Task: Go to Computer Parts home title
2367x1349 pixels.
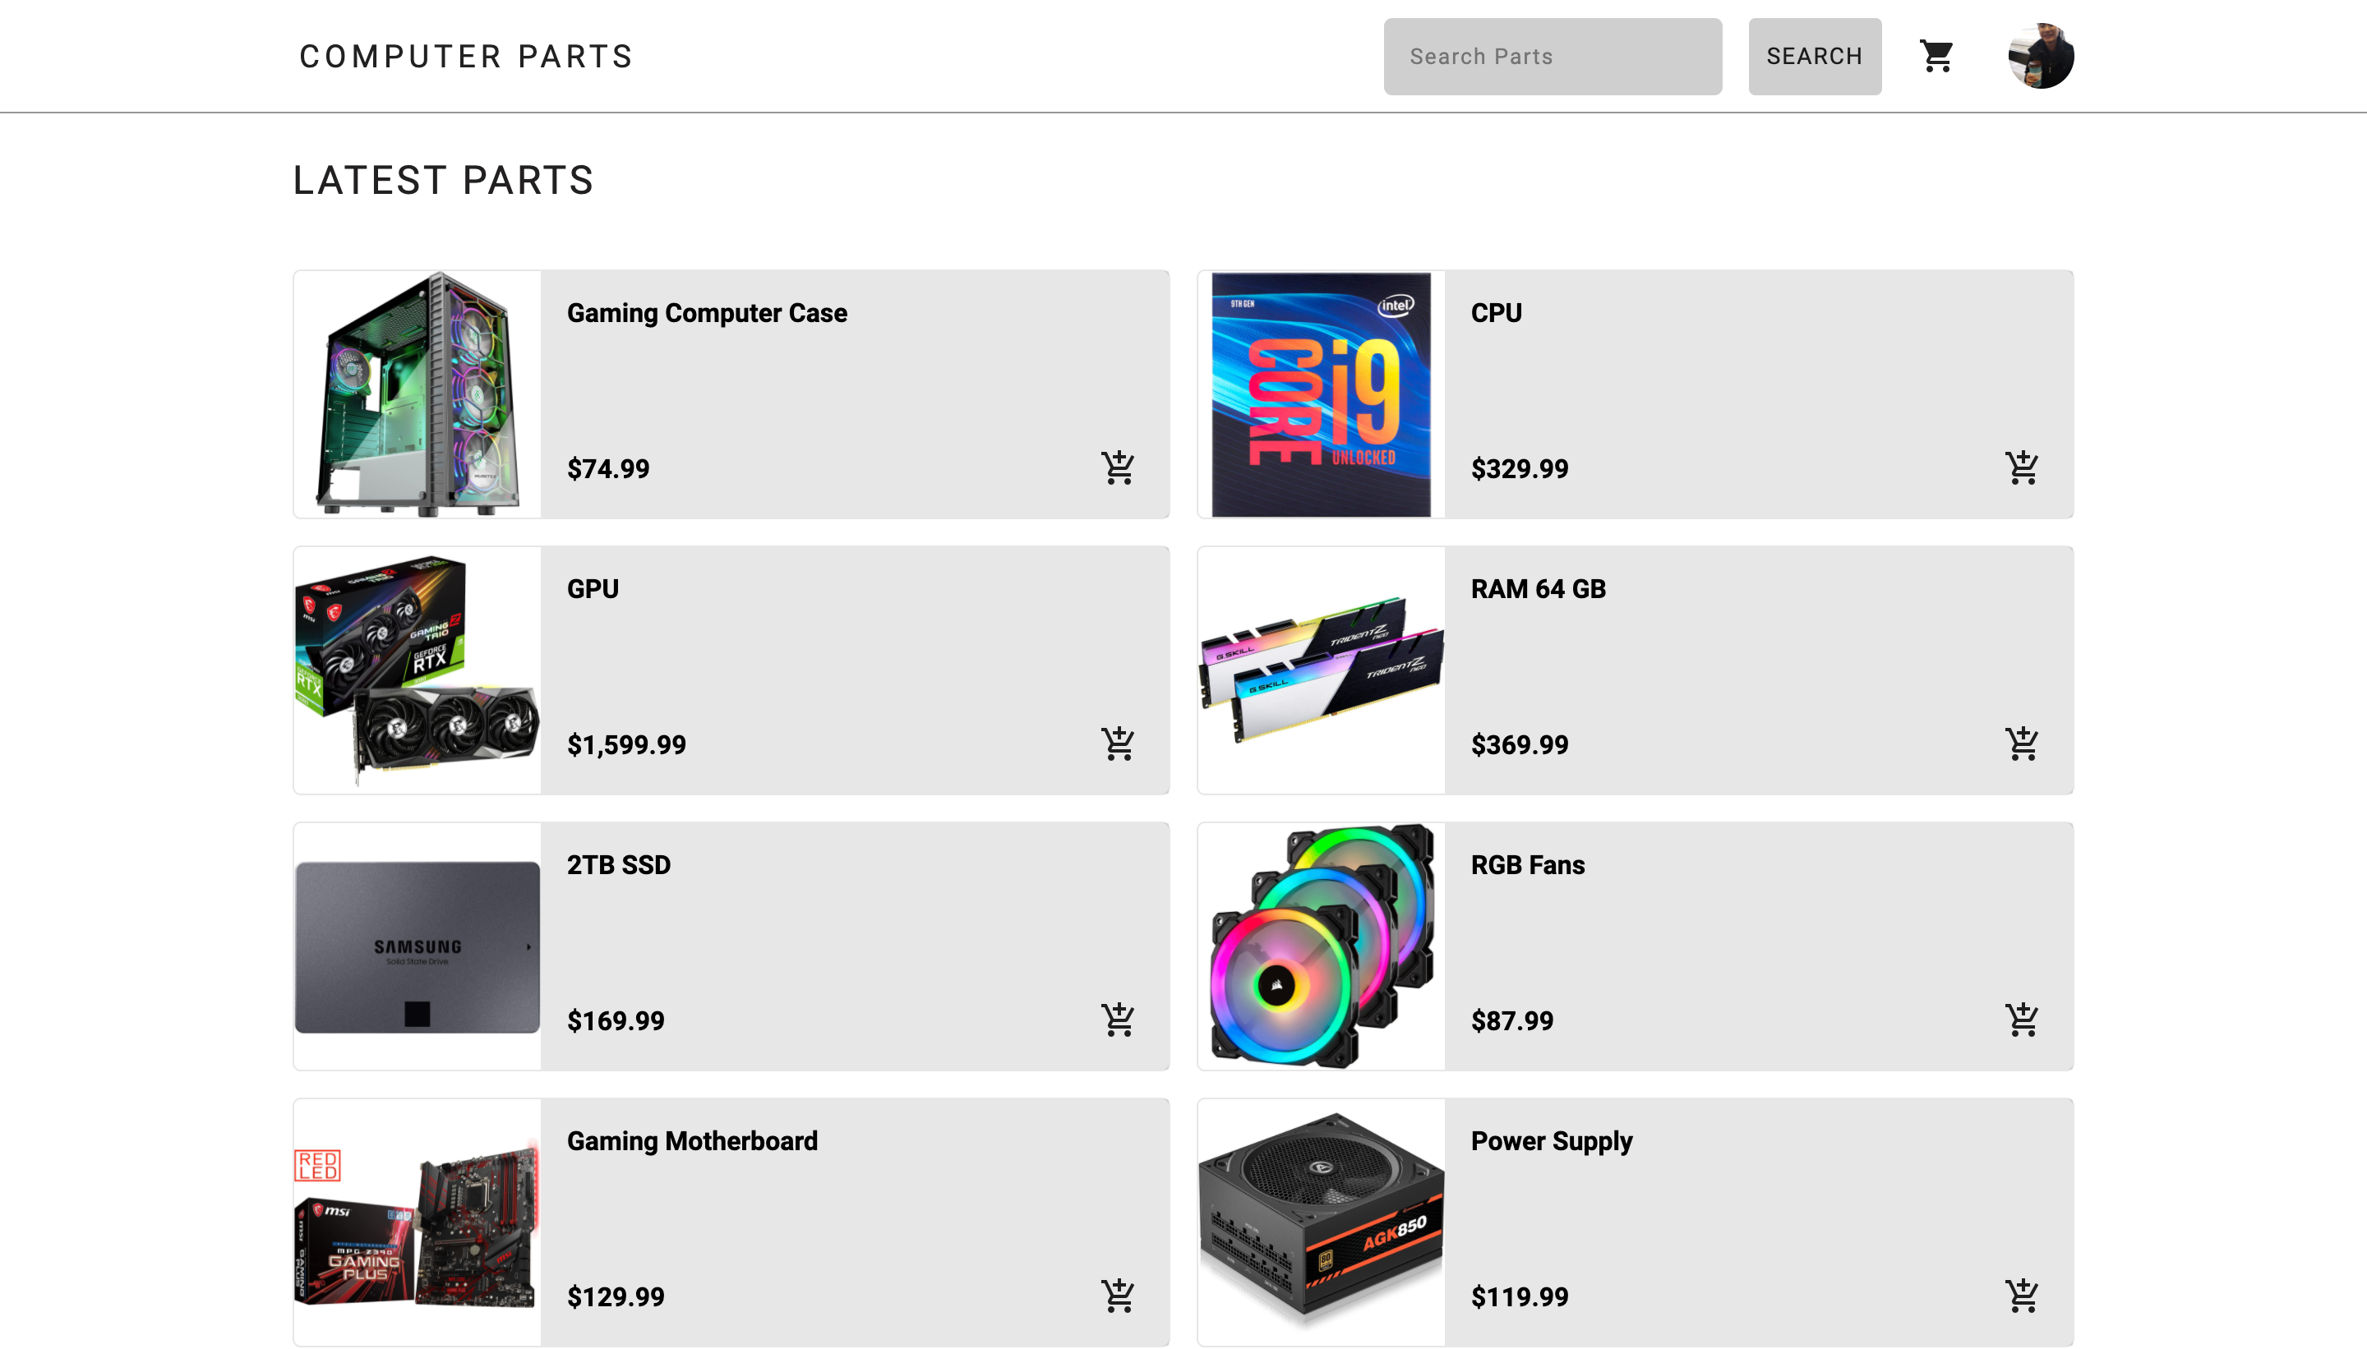Action: 466,57
